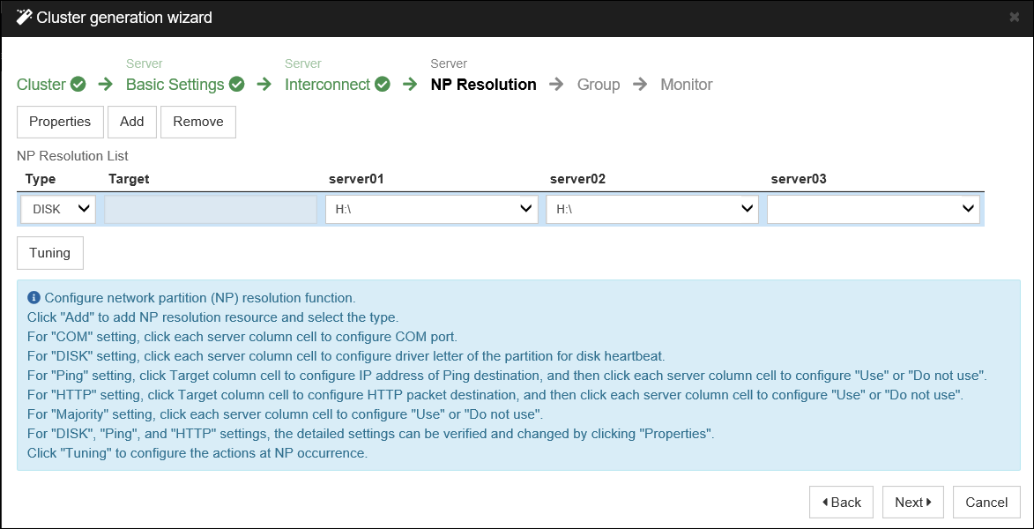Open Tuning to configure NP occurrence actions
Screen dimensions: 1034x529
pos(49,253)
